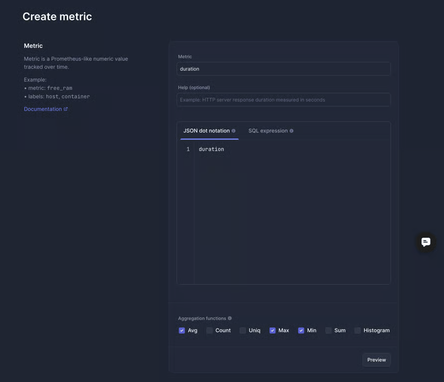Enable the Sum aggregation checkbox
This screenshot has height=382, width=444.
[328, 330]
